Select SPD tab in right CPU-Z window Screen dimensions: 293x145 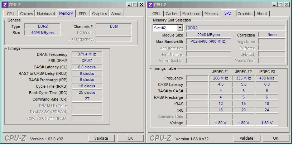tap(227, 13)
